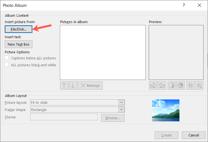Image resolution: width=208 pixels, height=142 pixels.
Task: Open dialog help question mark
Action: coord(184,5)
